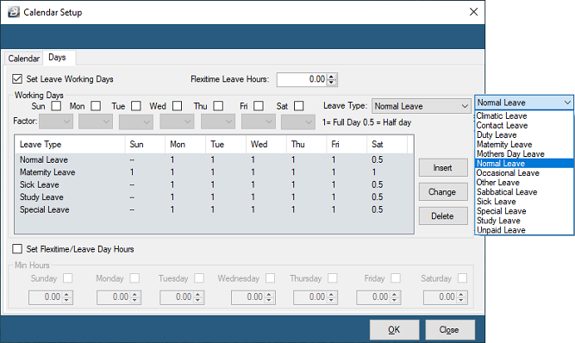The width and height of the screenshot is (575, 343).
Task: Select the Special Leave row in table
Action: coord(214,209)
